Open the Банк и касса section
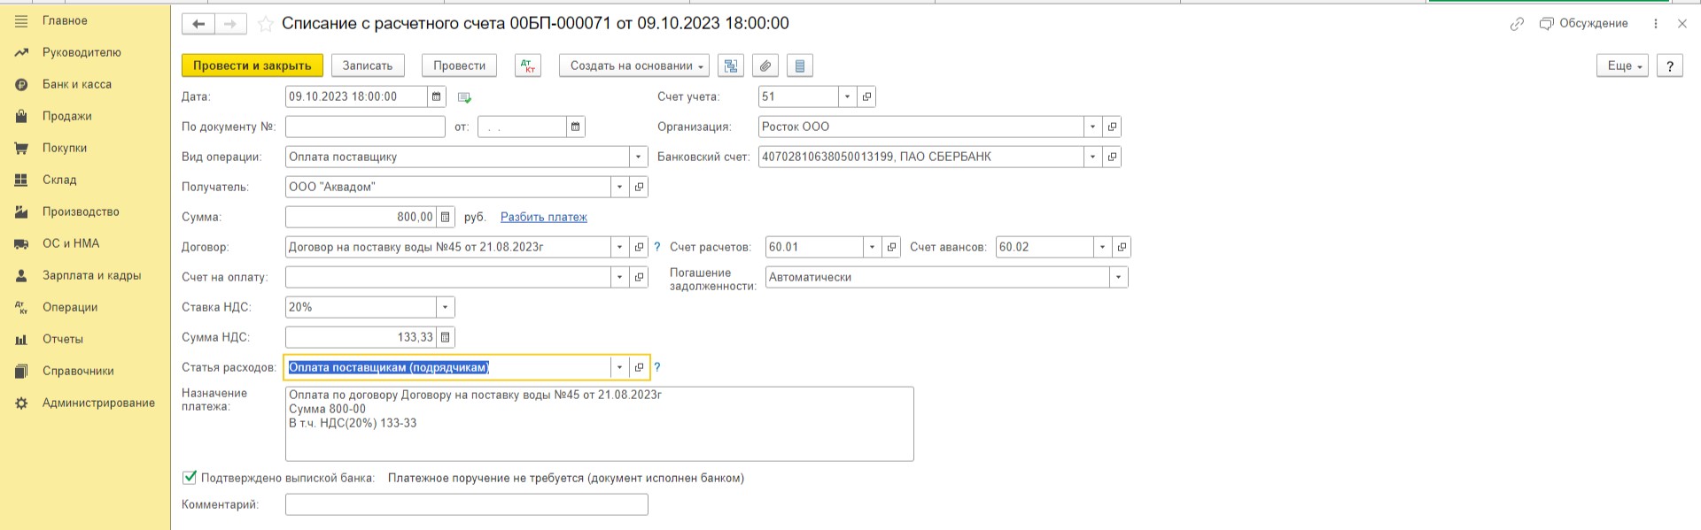Viewport: 1701px width, 530px height. [x=77, y=84]
